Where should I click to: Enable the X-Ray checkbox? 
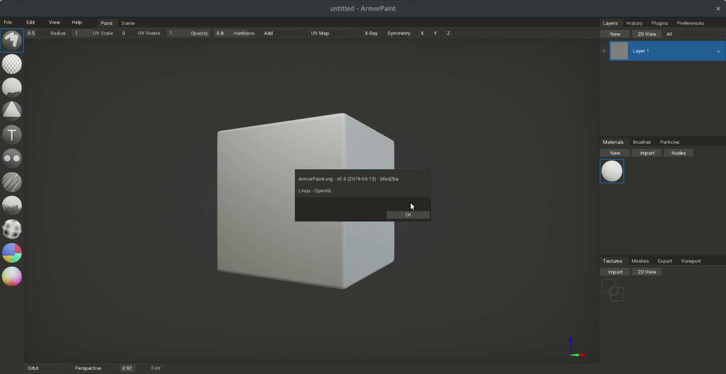click(360, 33)
